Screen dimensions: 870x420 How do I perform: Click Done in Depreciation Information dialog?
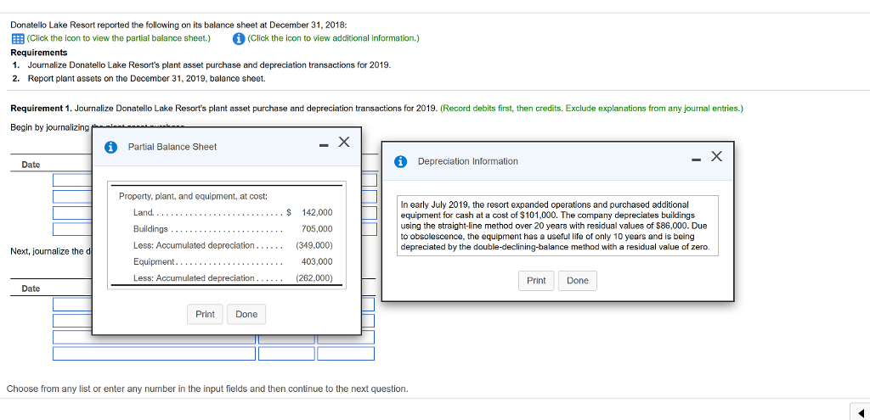(x=578, y=281)
